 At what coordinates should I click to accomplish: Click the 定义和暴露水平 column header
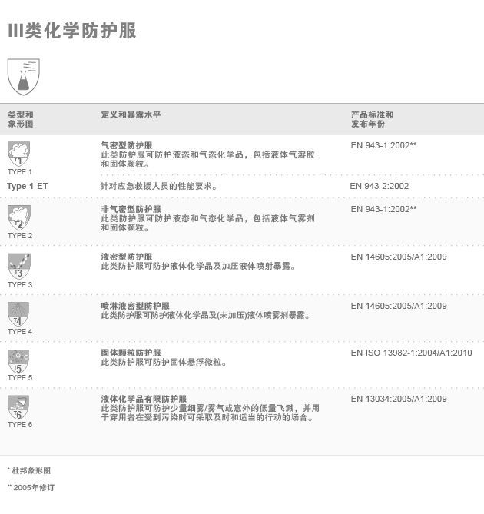[131, 114]
